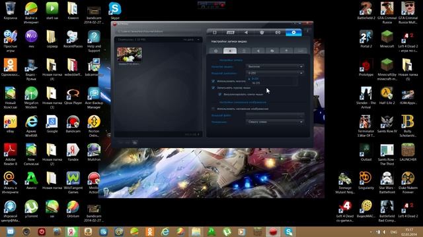Launch uTorrent from the desktop
Screen dimensions: 423x237
(x=31, y=209)
